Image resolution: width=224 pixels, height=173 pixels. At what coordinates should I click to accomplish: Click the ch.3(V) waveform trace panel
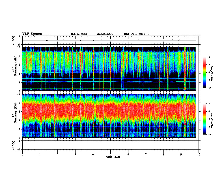point(111,145)
